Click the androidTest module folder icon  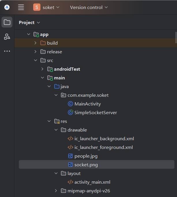click(50, 69)
